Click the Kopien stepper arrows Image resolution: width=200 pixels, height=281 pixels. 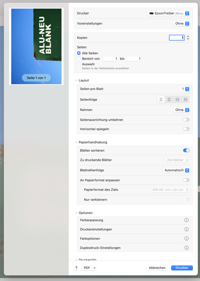188,38
